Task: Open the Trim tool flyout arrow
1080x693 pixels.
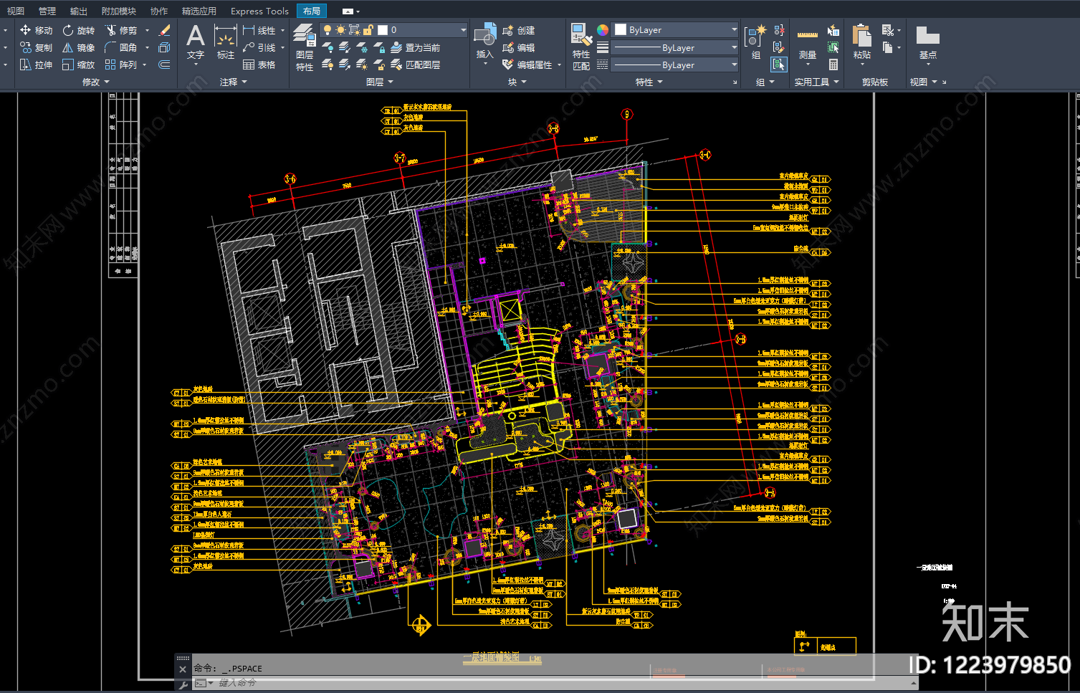Action: point(147,30)
